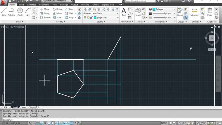
Task: Click the viewport [-] control
Action: (2, 27)
